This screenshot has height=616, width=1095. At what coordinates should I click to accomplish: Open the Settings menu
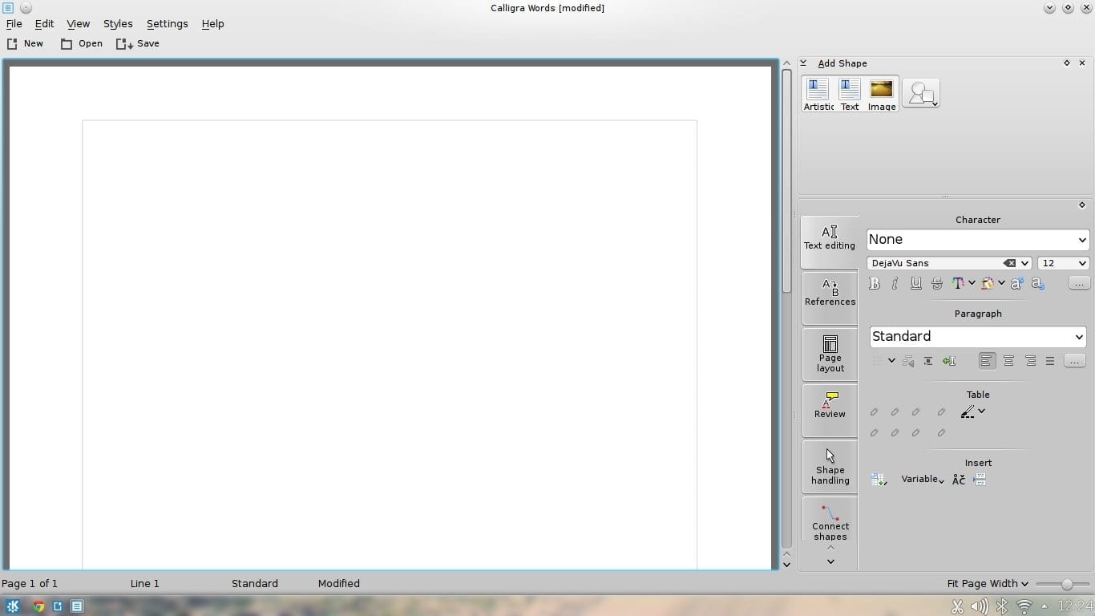(167, 24)
